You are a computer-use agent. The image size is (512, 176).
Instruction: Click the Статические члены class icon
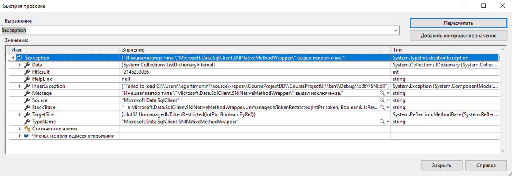(27, 129)
